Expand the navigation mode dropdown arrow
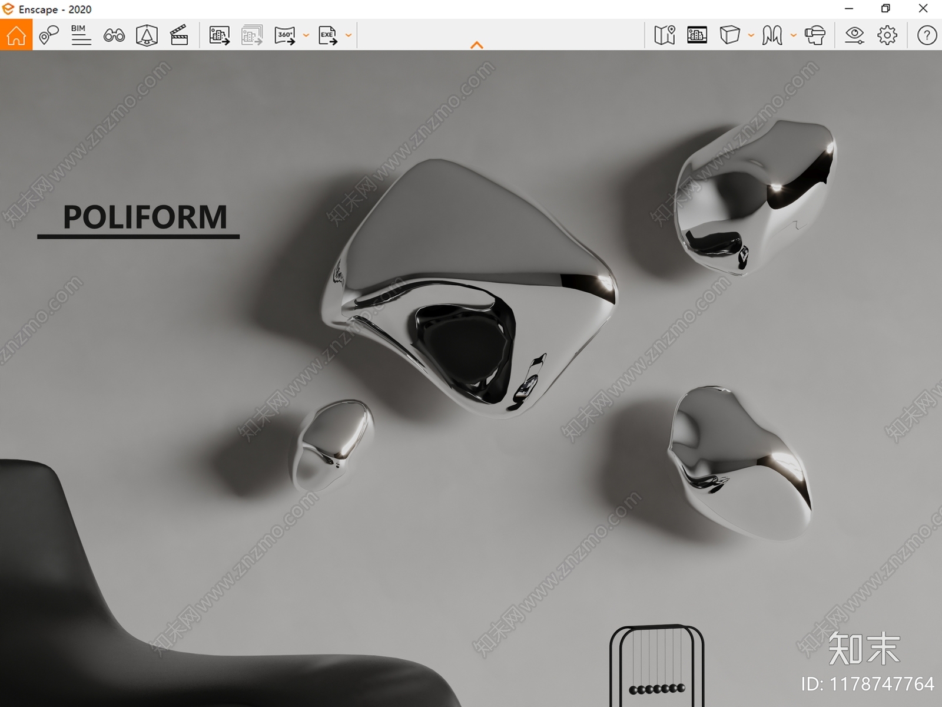This screenshot has height=707, width=942. [793, 36]
